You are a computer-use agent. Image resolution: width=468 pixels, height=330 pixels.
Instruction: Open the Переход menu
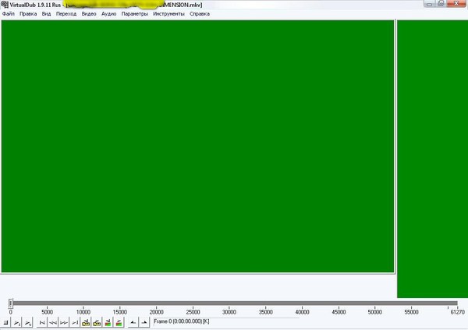(x=66, y=14)
